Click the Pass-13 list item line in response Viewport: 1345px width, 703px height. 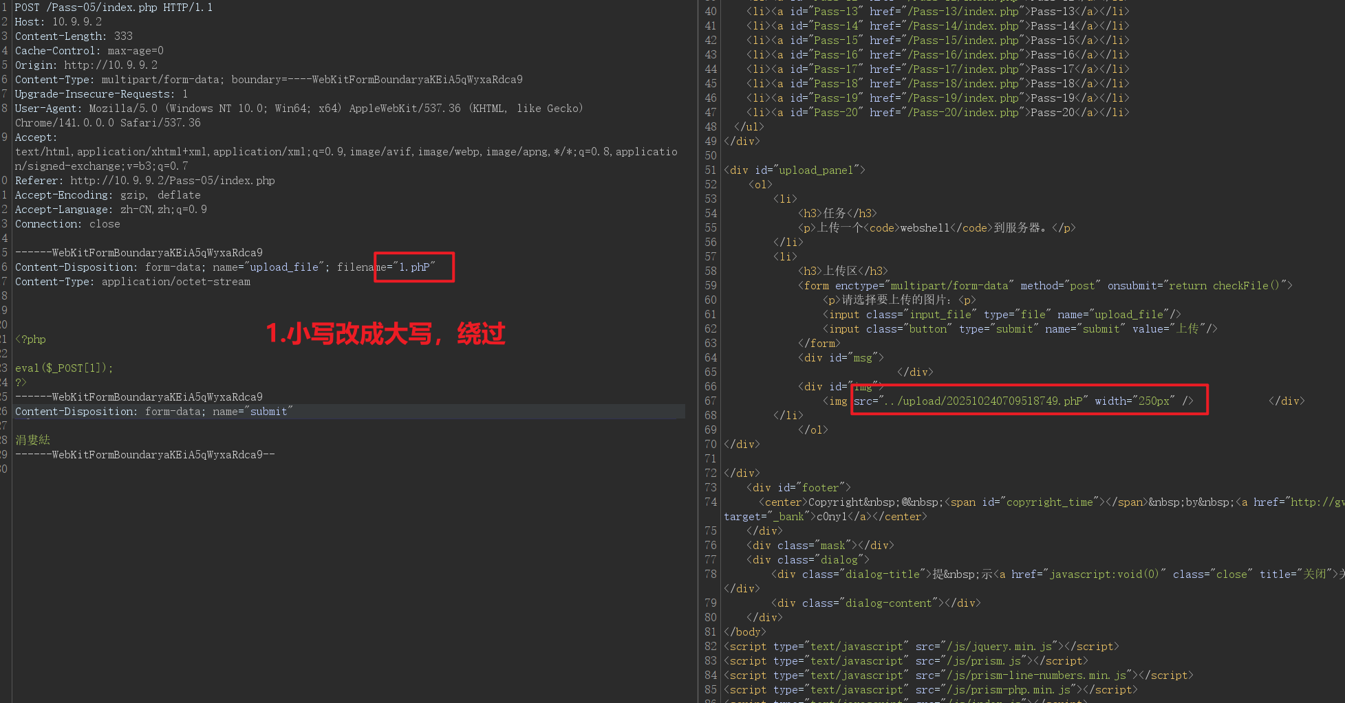coord(938,12)
